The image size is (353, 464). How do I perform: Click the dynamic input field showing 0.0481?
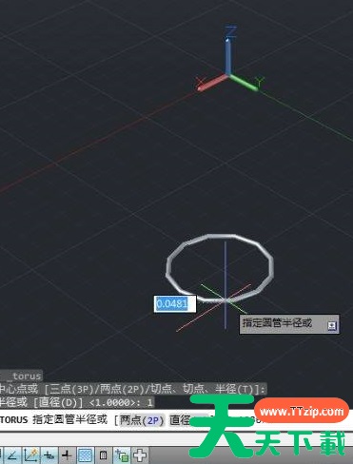coord(175,304)
